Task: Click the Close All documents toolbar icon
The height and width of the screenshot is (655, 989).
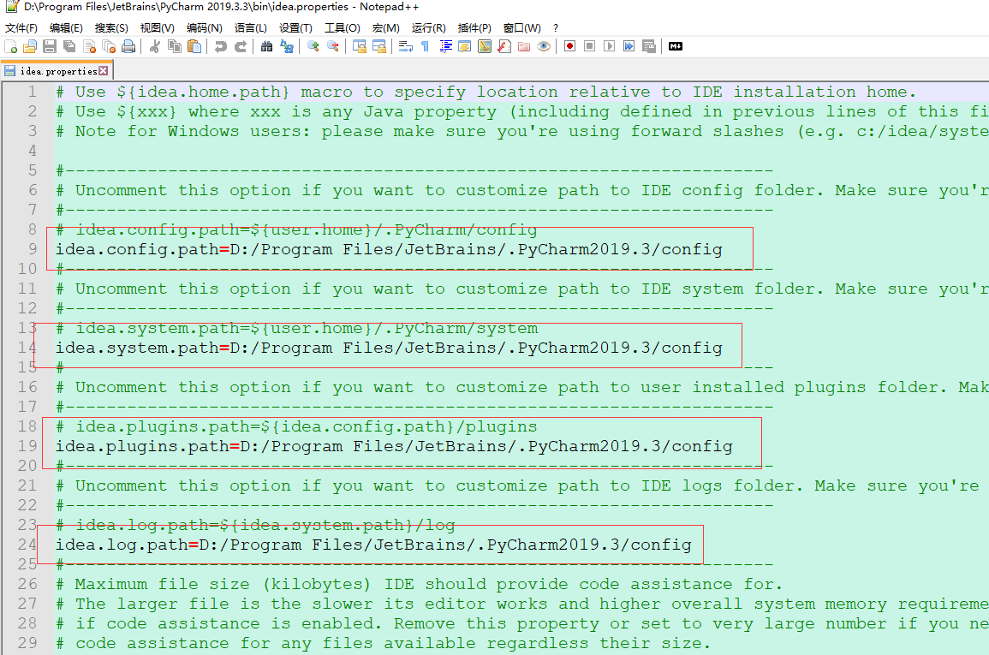Action: pos(109,46)
